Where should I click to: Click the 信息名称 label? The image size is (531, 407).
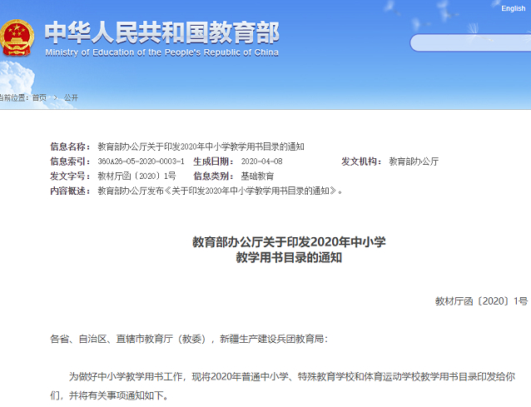(x=70, y=146)
